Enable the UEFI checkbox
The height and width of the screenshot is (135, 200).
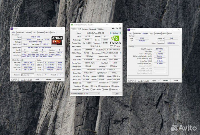[115, 46]
